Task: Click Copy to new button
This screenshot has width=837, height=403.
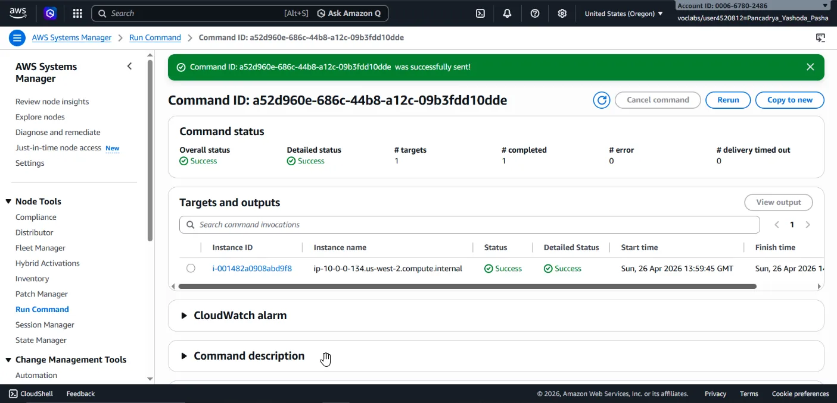Action: pos(790,100)
